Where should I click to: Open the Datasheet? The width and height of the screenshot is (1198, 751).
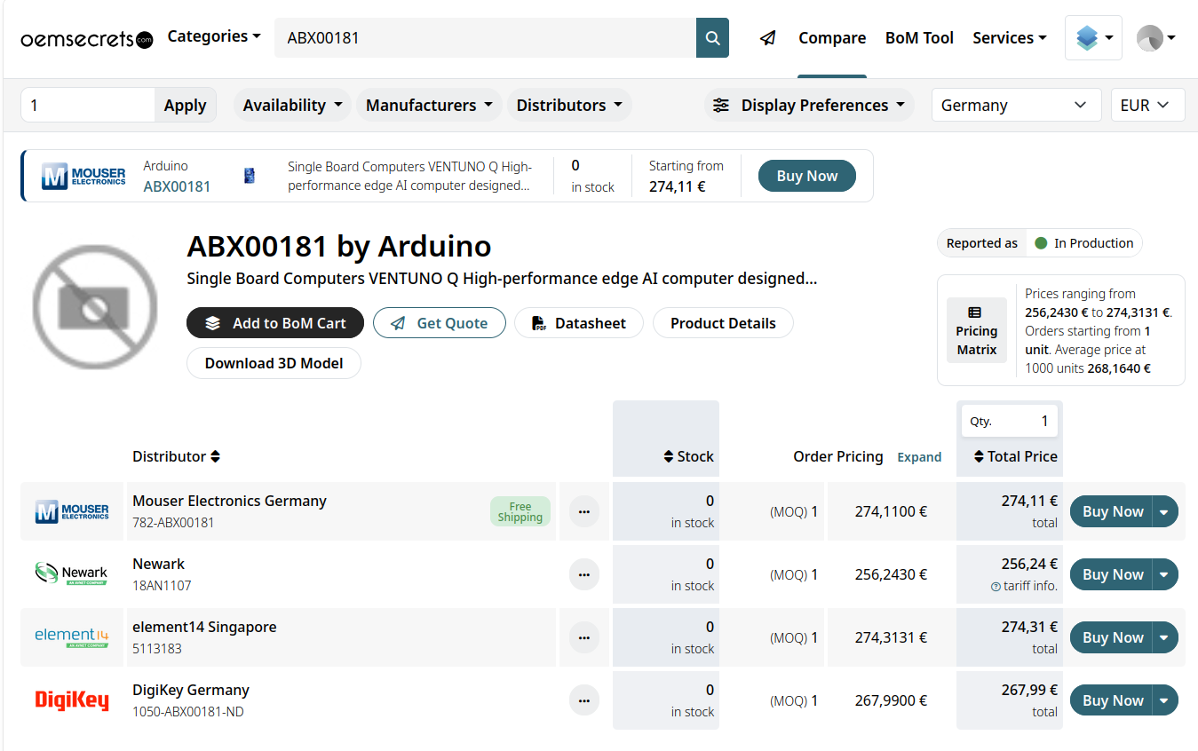point(577,323)
